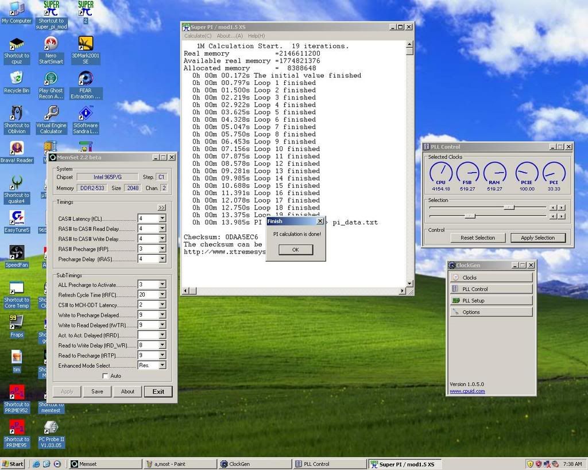
Task: Open the Fraps desktop shortcut
Action: tap(17, 323)
